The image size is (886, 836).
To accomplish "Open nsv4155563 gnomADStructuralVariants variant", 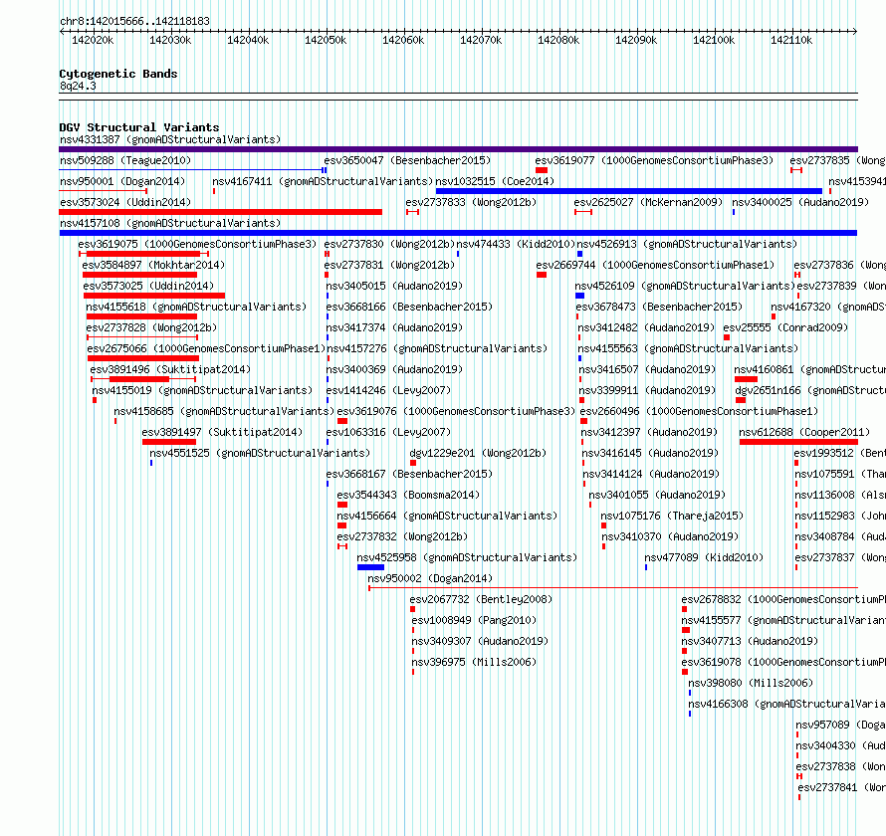I will 688,348.
